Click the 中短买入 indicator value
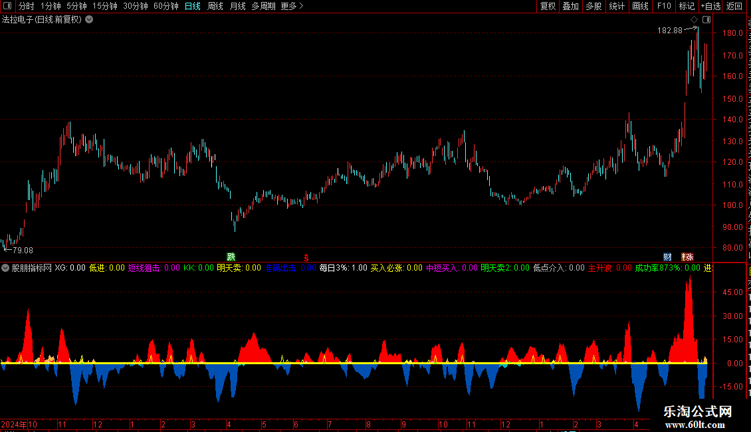 pos(452,269)
